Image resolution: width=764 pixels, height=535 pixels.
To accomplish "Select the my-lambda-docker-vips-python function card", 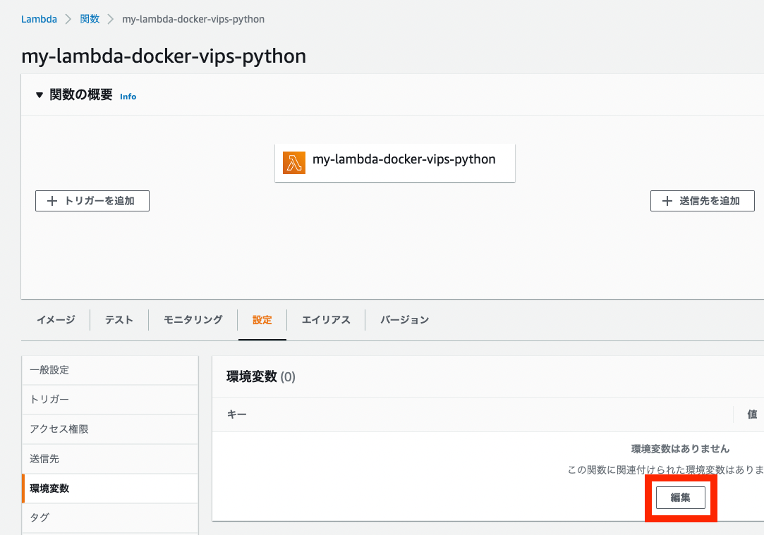I will click(x=394, y=163).
